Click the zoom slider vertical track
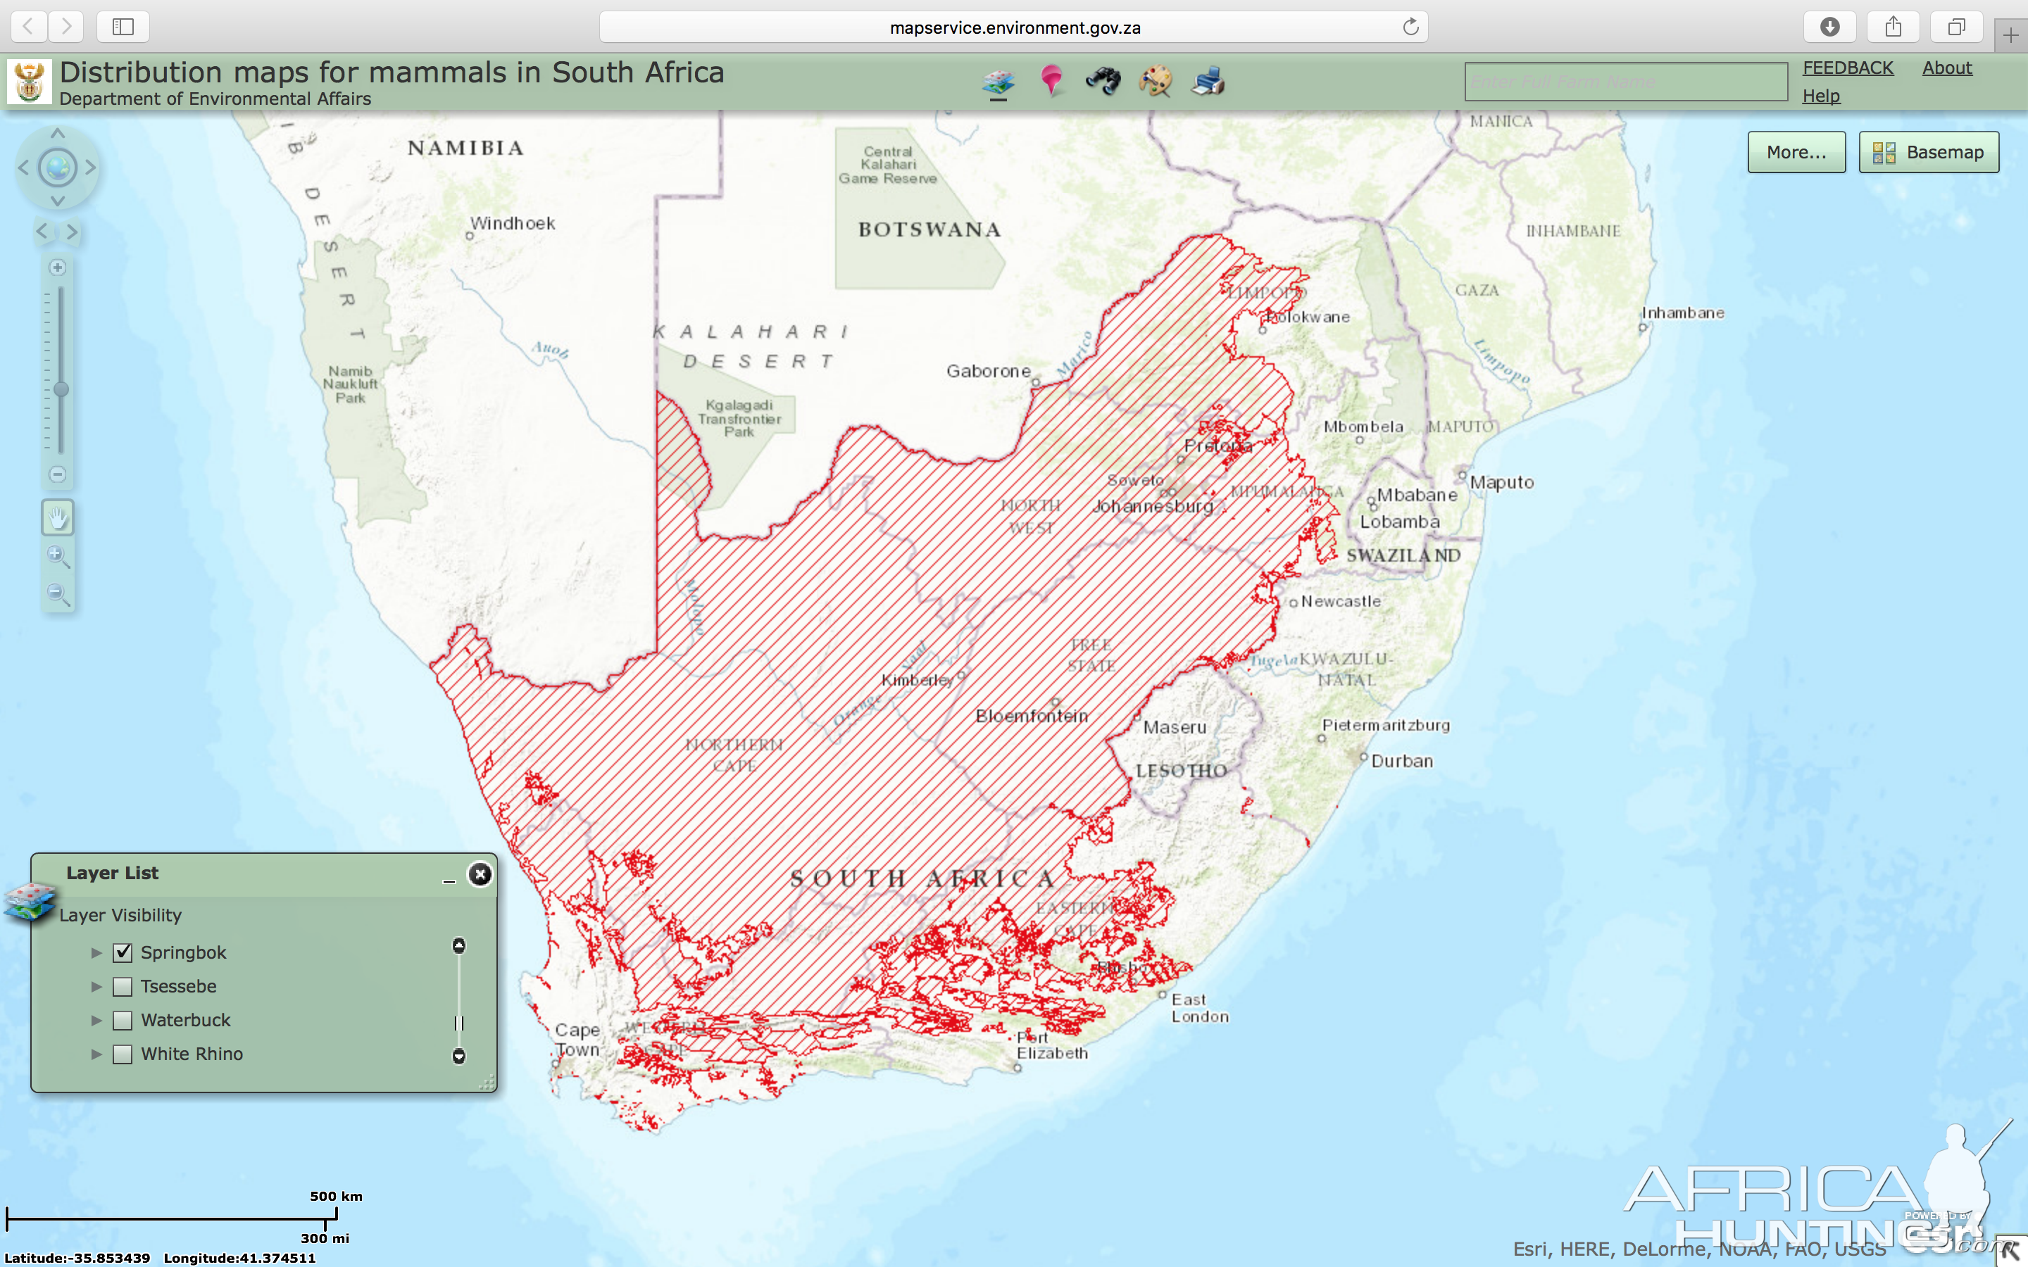Image resolution: width=2028 pixels, height=1267 pixels. [x=61, y=370]
